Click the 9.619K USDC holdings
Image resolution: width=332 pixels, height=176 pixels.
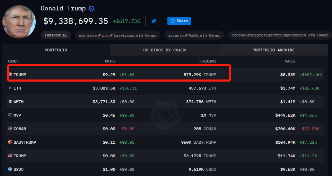point(202,169)
